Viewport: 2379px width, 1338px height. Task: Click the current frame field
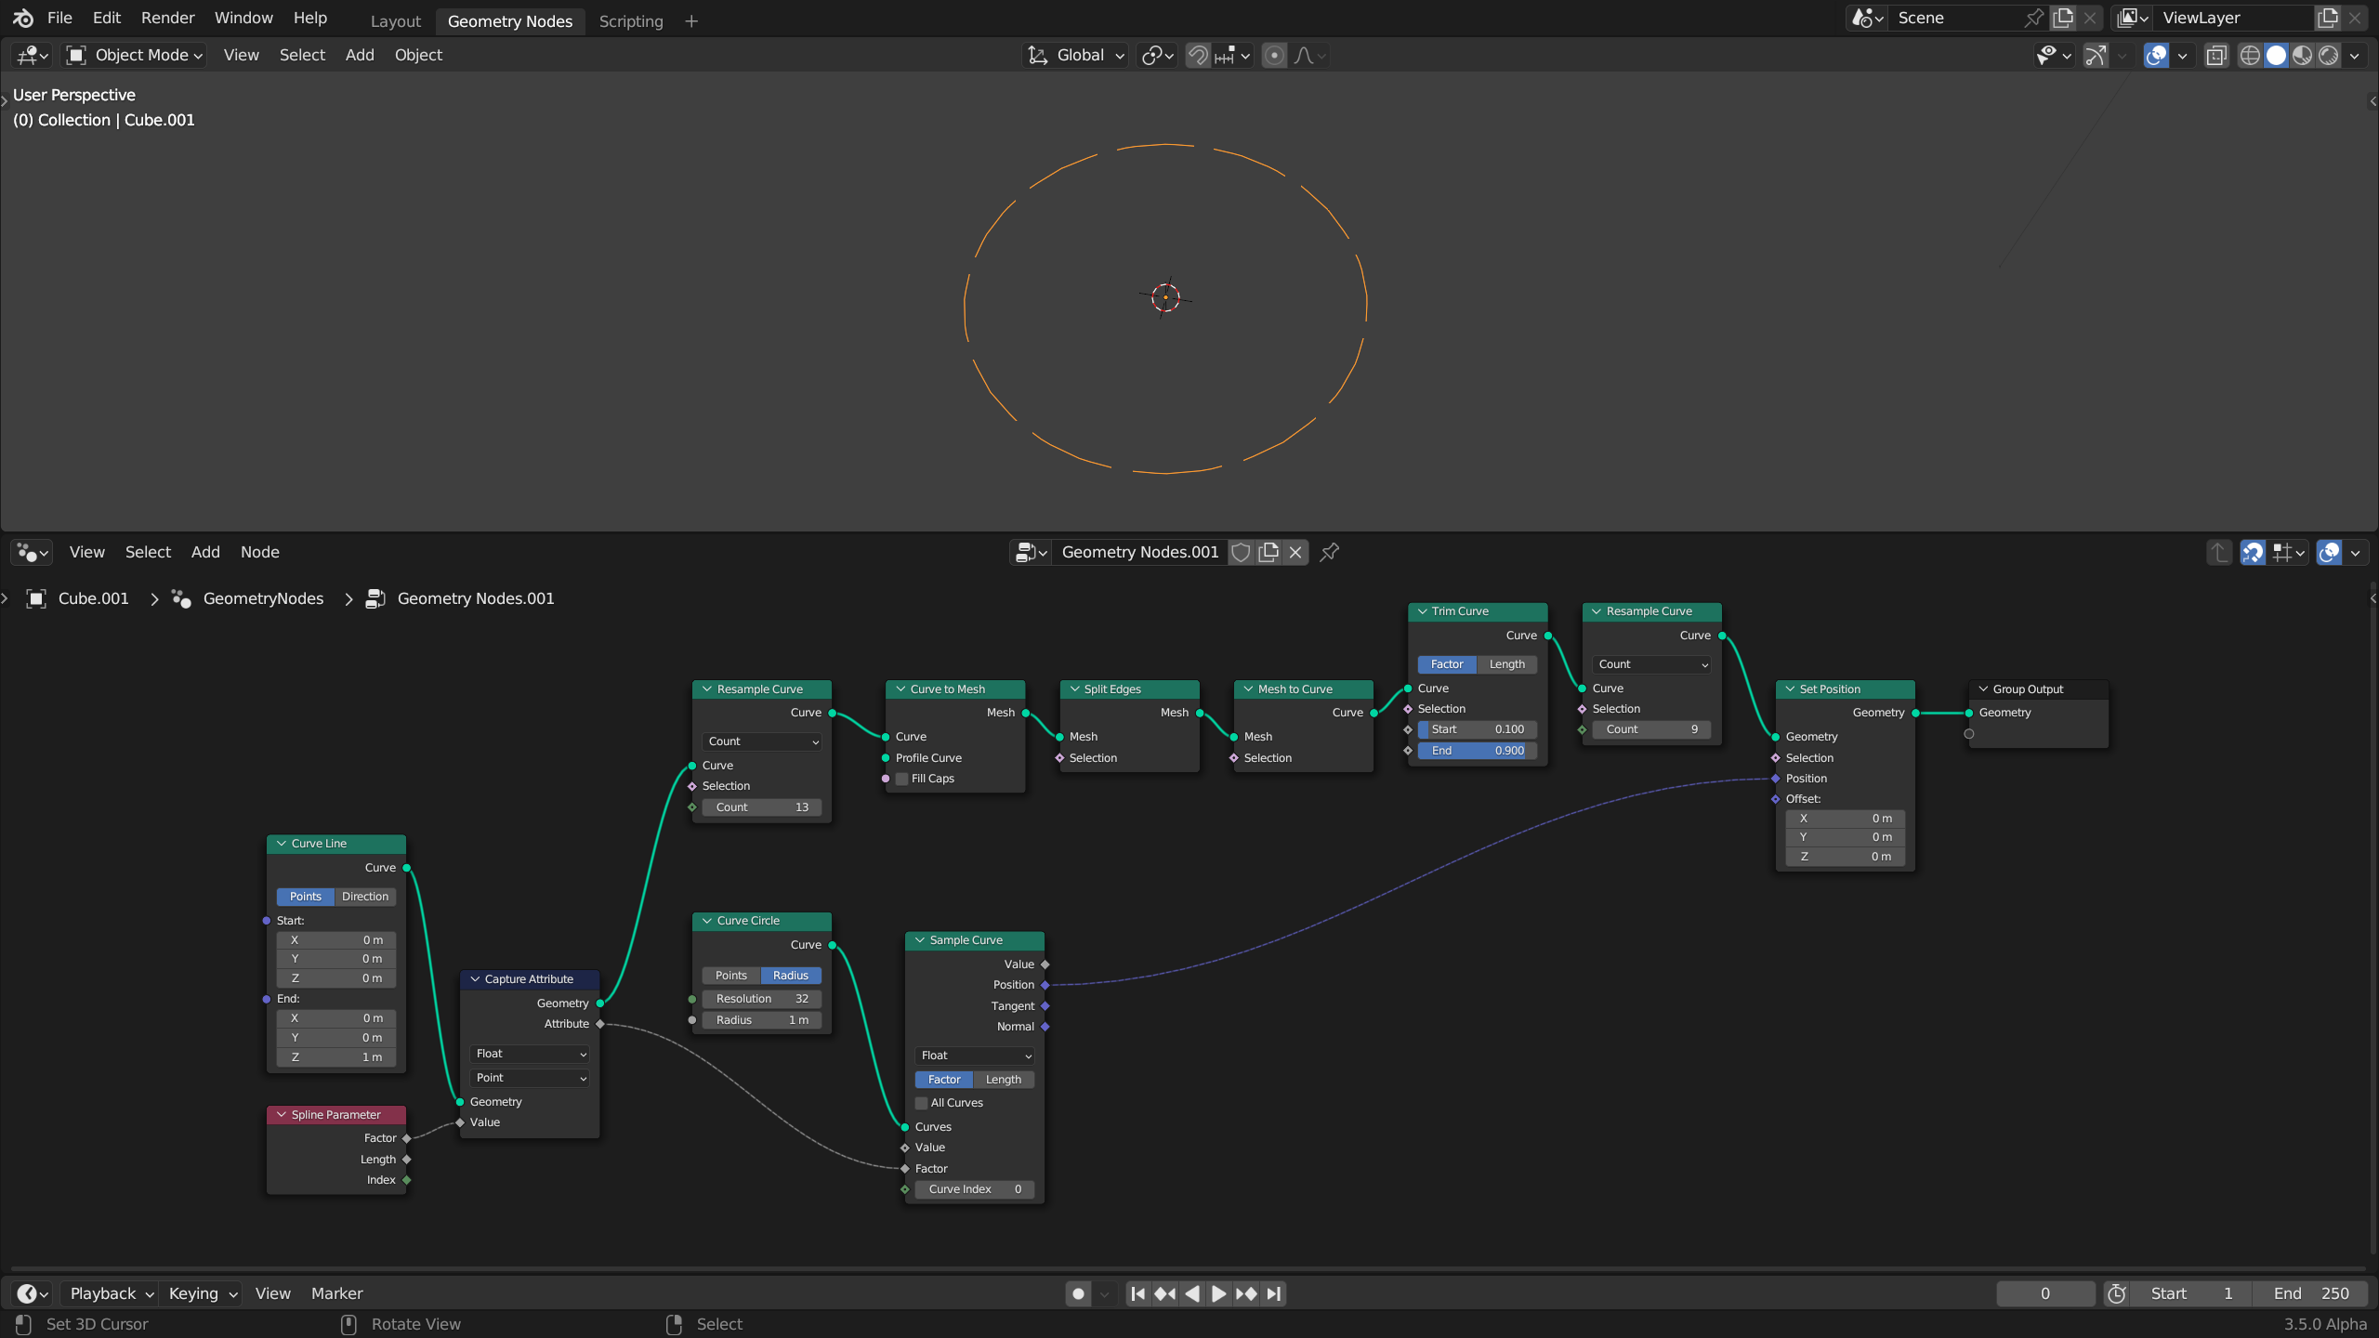click(2045, 1293)
